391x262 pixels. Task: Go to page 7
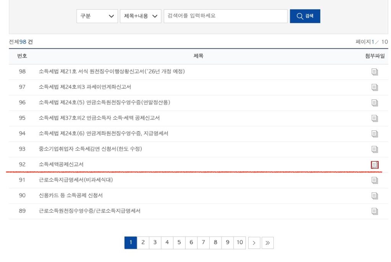tap(204, 243)
